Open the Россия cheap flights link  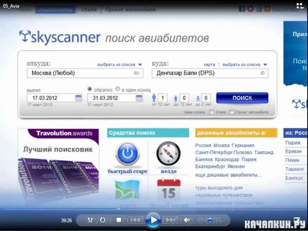pyautogui.click(x=203, y=146)
